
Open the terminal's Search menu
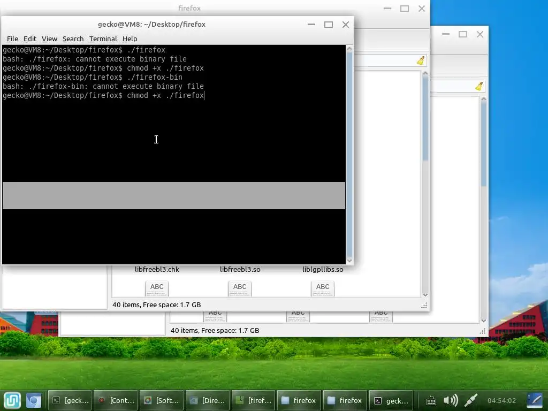73,39
